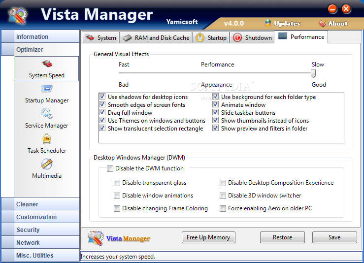
Task: Check Disable 3D window switcher
Action: (x=223, y=196)
